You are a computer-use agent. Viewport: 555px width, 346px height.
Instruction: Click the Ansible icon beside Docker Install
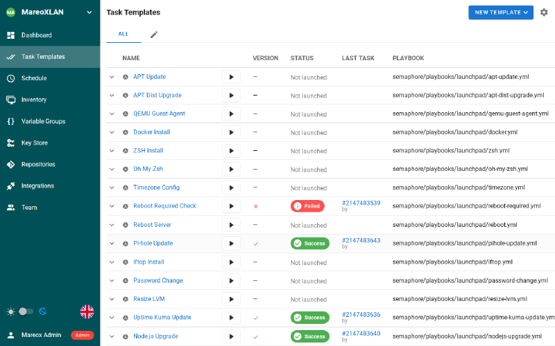point(126,132)
